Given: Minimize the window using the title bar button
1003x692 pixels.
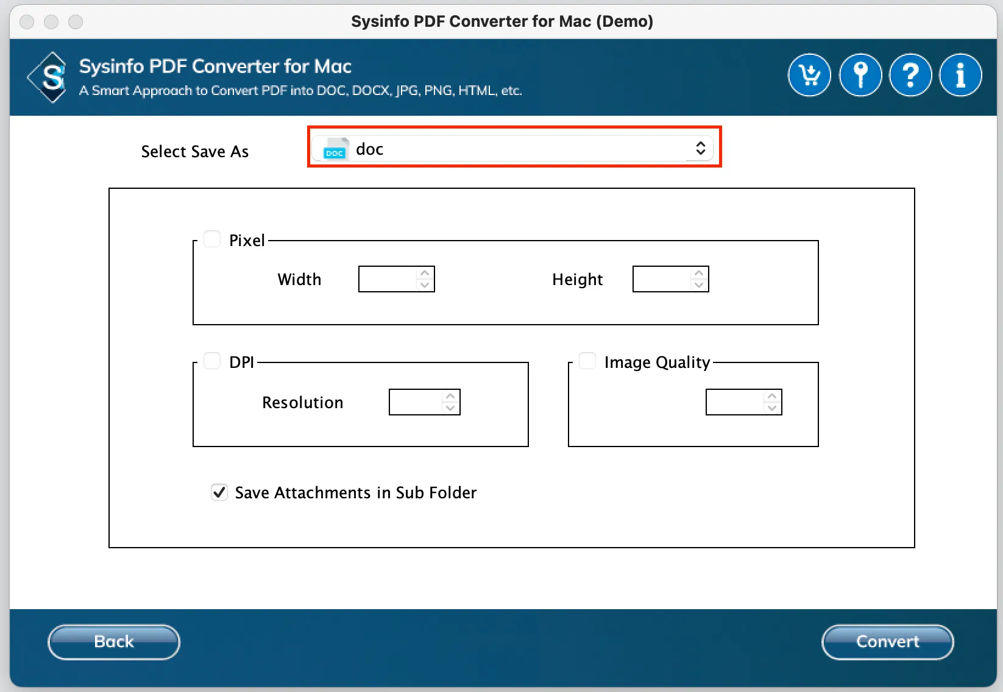Looking at the screenshot, I should tap(51, 22).
